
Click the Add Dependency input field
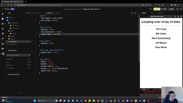pyautogui.click(x=17, y=55)
